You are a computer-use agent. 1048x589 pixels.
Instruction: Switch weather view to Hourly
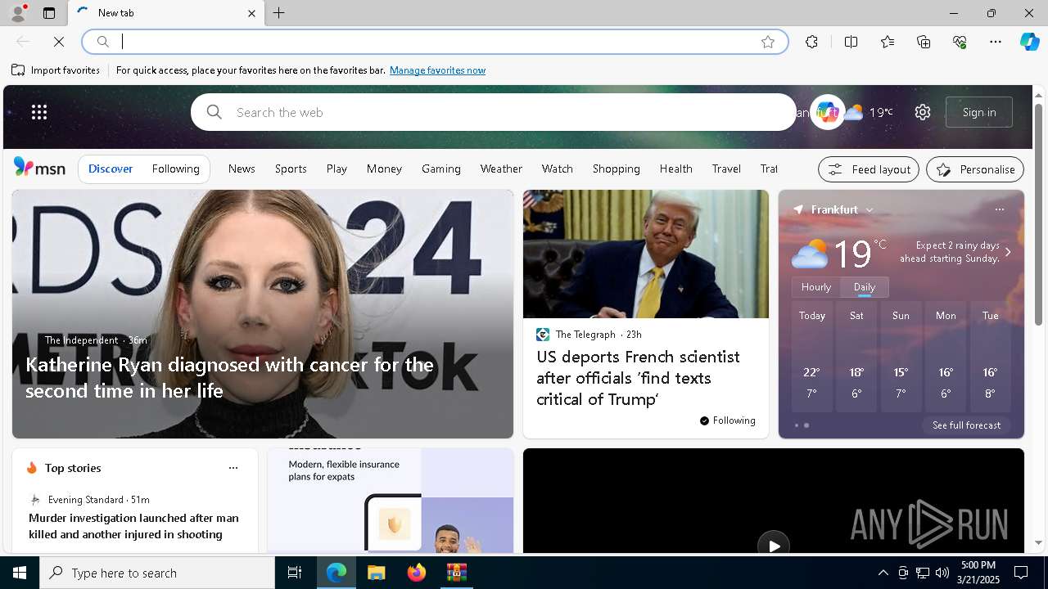816,287
